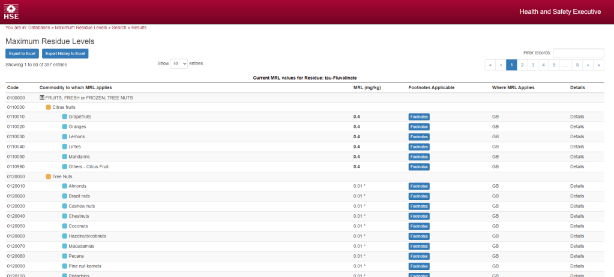Click the Filter records input field

(578, 53)
